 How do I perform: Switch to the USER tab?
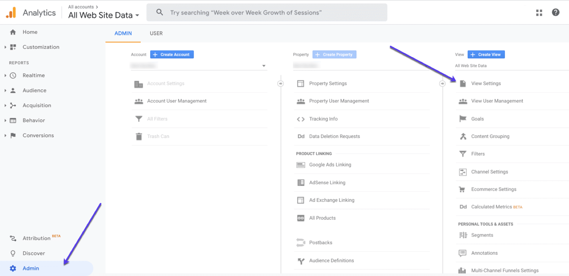tap(156, 33)
